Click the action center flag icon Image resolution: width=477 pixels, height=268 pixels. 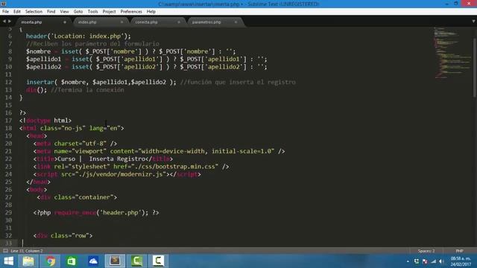[x=425, y=261]
